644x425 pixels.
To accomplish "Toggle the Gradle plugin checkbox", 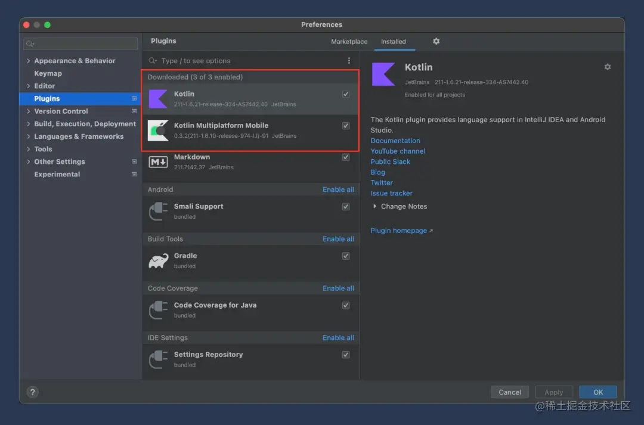I will tap(346, 256).
